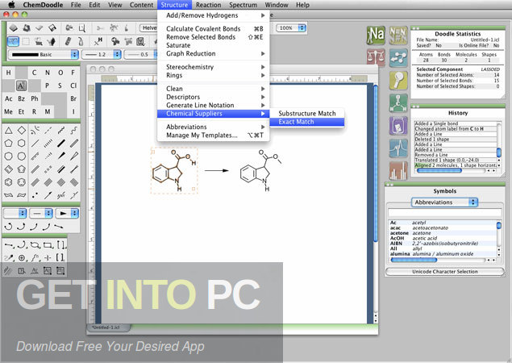Select the atom label text tool A
The width and height of the screenshot is (512, 363).
[21, 86]
